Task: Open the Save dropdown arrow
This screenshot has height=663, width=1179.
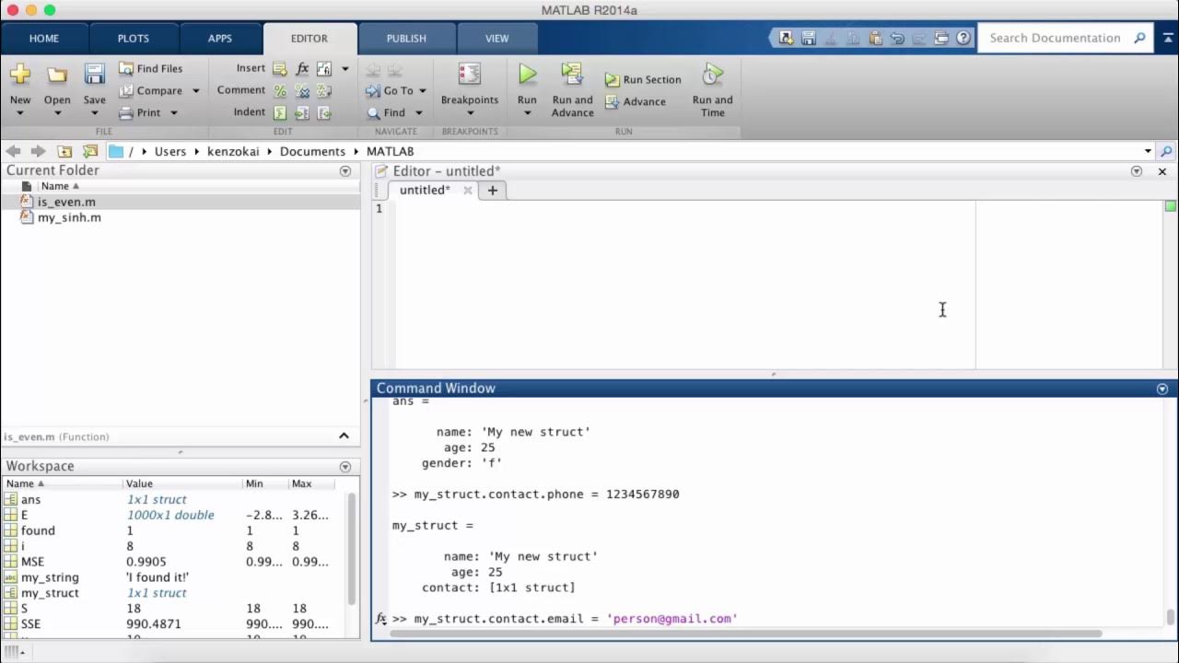Action: (94, 113)
